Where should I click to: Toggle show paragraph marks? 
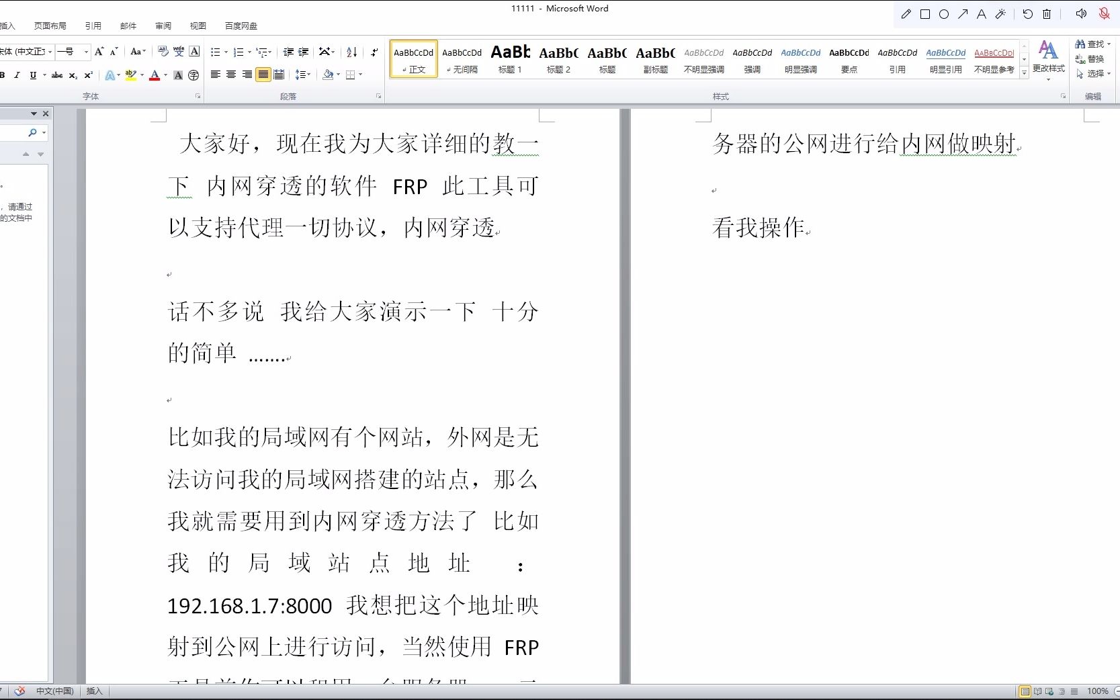point(374,52)
